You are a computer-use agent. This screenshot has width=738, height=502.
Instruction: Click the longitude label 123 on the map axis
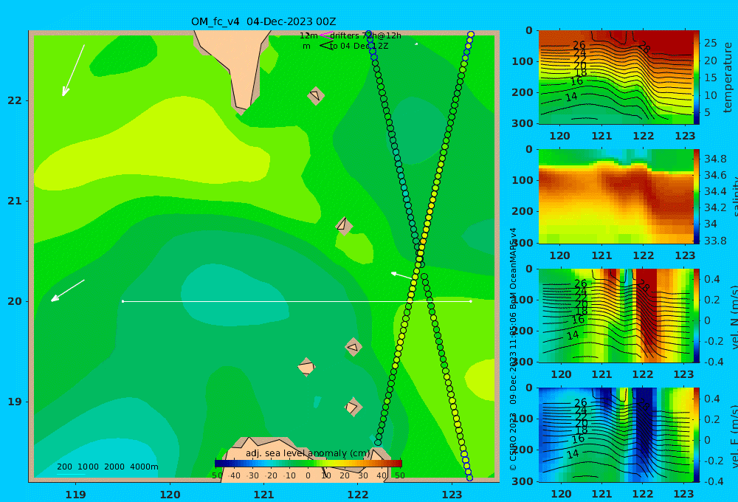(x=452, y=495)
